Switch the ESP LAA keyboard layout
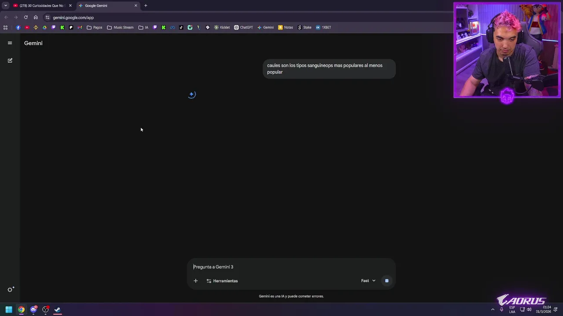563x316 pixels. [512, 309]
